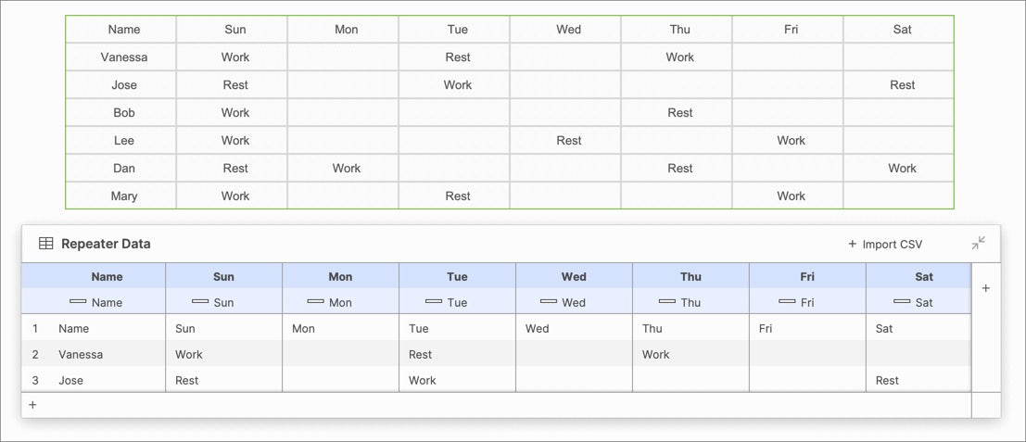This screenshot has height=442, width=1026.
Task: Select the Wed column text-type icon
Action: click(549, 301)
